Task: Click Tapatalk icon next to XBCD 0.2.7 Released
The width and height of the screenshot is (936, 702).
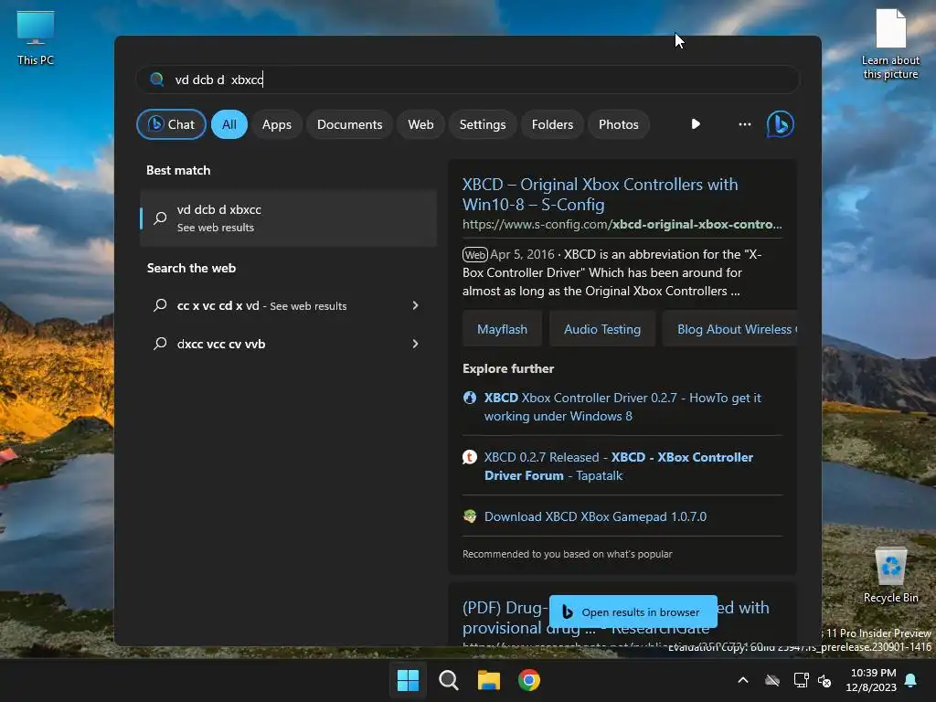Action: 470,457
